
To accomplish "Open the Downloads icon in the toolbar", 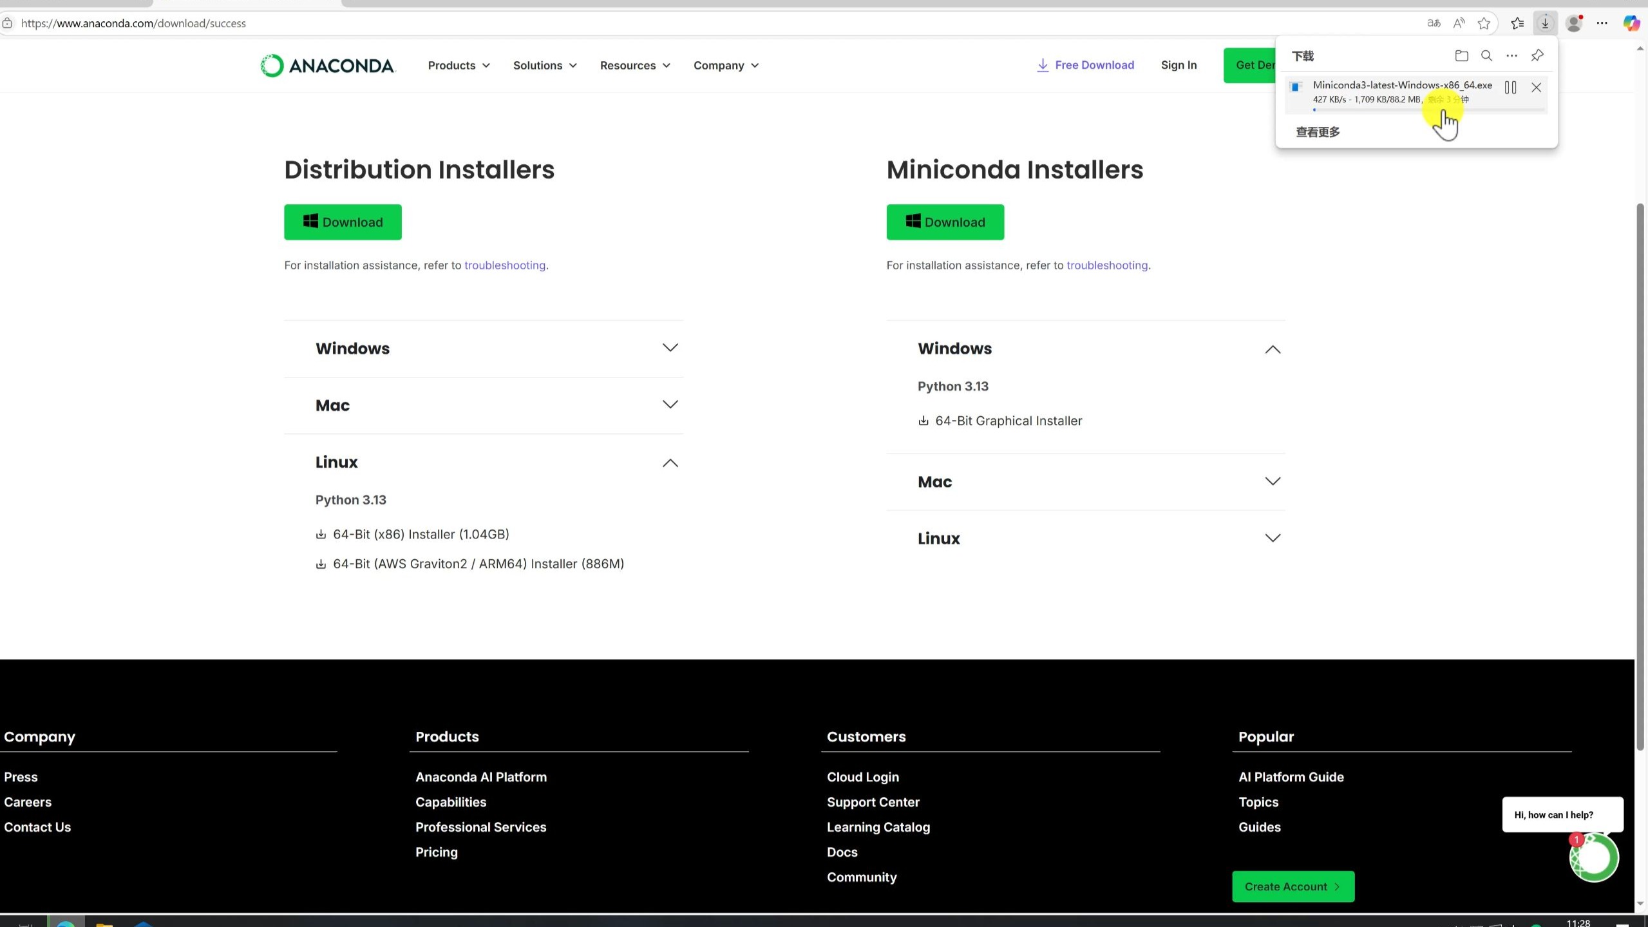I will tap(1545, 23).
